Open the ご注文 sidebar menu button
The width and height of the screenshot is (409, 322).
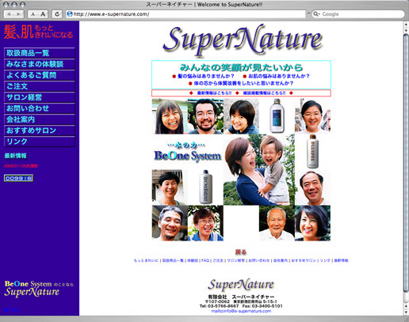(x=40, y=86)
